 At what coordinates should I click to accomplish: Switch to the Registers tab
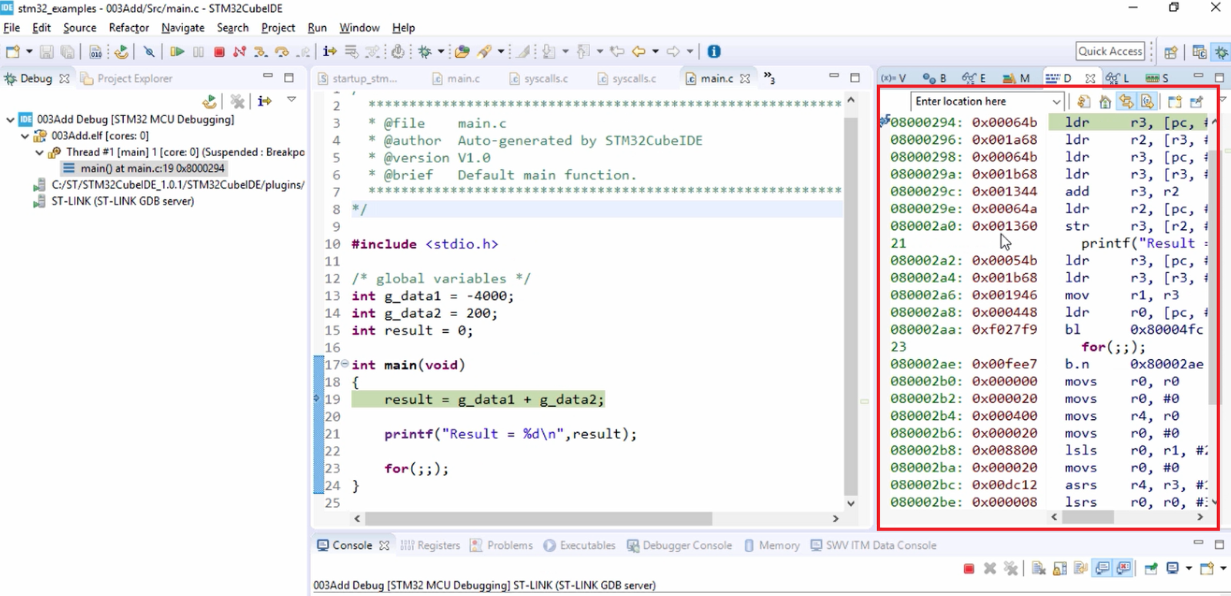[431, 545]
